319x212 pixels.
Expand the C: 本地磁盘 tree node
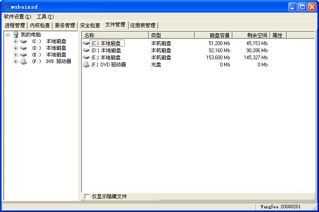point(16,41)
